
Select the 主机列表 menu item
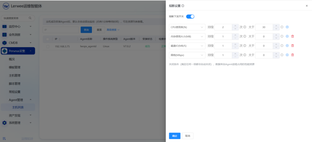coord(18,107)
